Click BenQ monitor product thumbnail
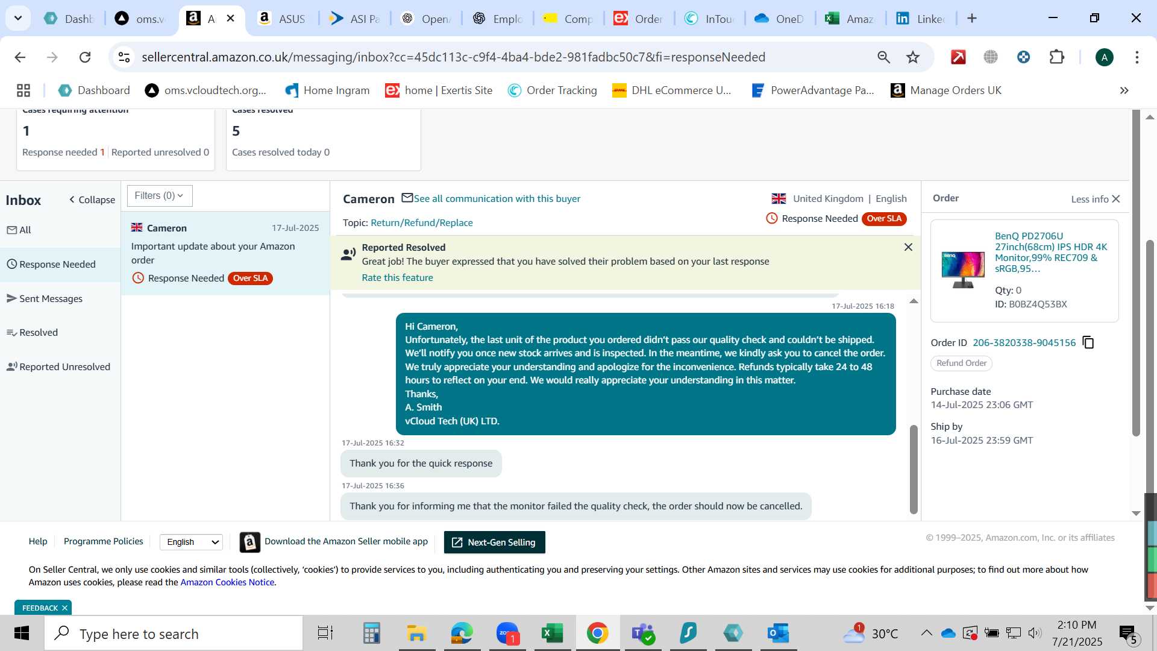The width and height of the screenshot is (1157, 651). [962, 269]
